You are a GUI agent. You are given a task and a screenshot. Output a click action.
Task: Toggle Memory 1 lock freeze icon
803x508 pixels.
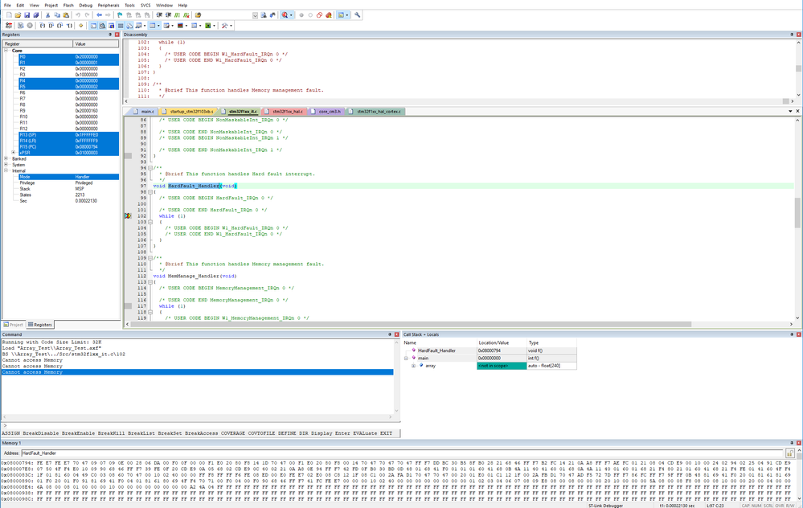[789, 453]
